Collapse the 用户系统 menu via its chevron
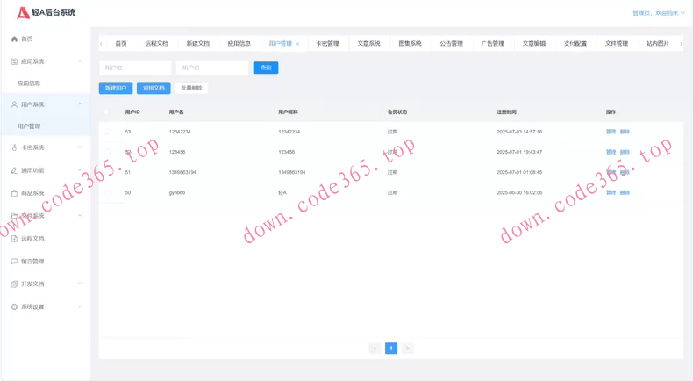The height and width of the screenshot is (381, 693). (80, 104)
